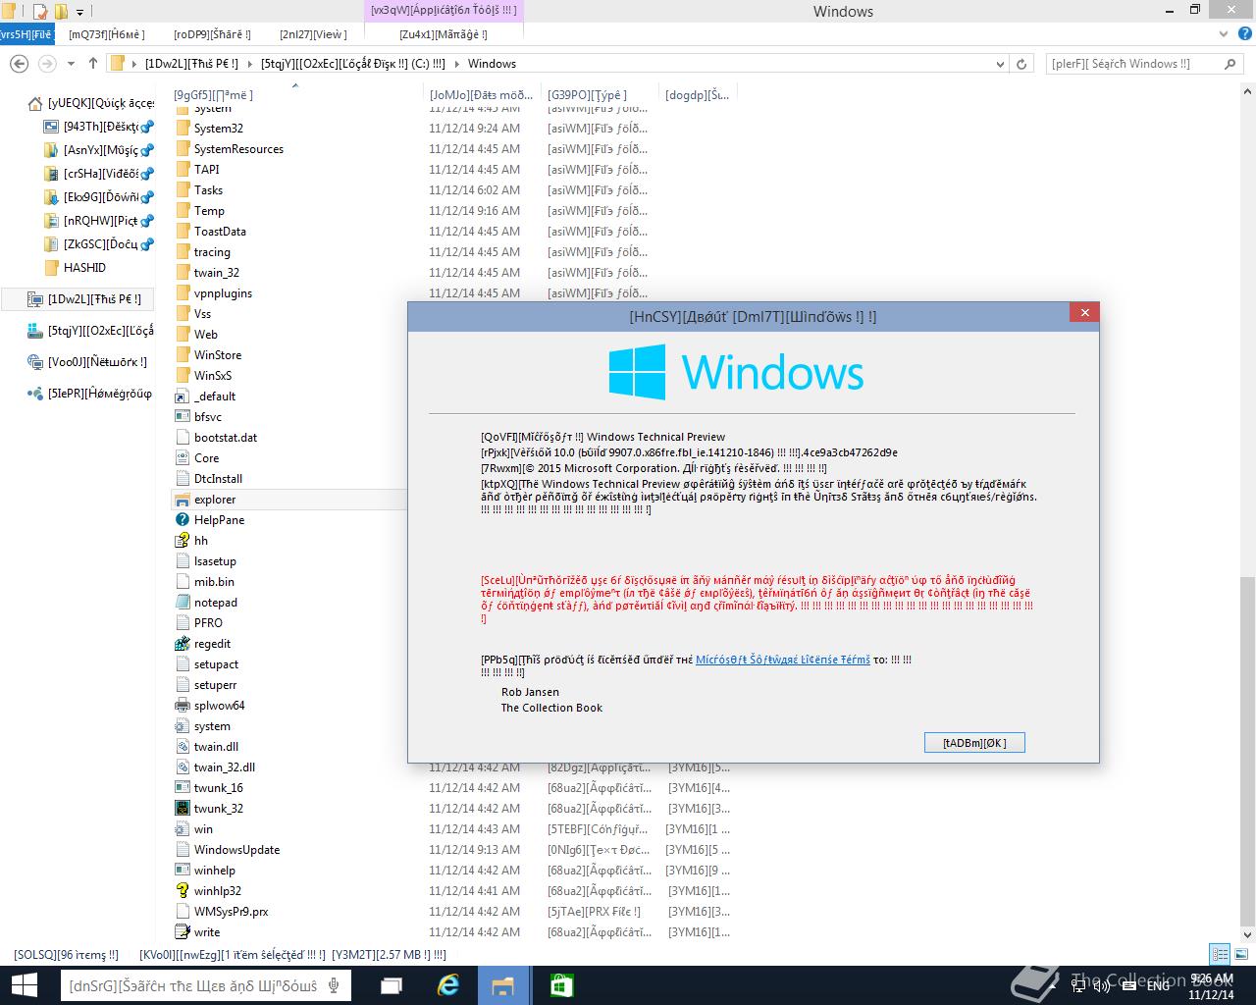This screenshot has width=1256, height=1005.
Task: Click the Core settings file icon
Action: 182,458
